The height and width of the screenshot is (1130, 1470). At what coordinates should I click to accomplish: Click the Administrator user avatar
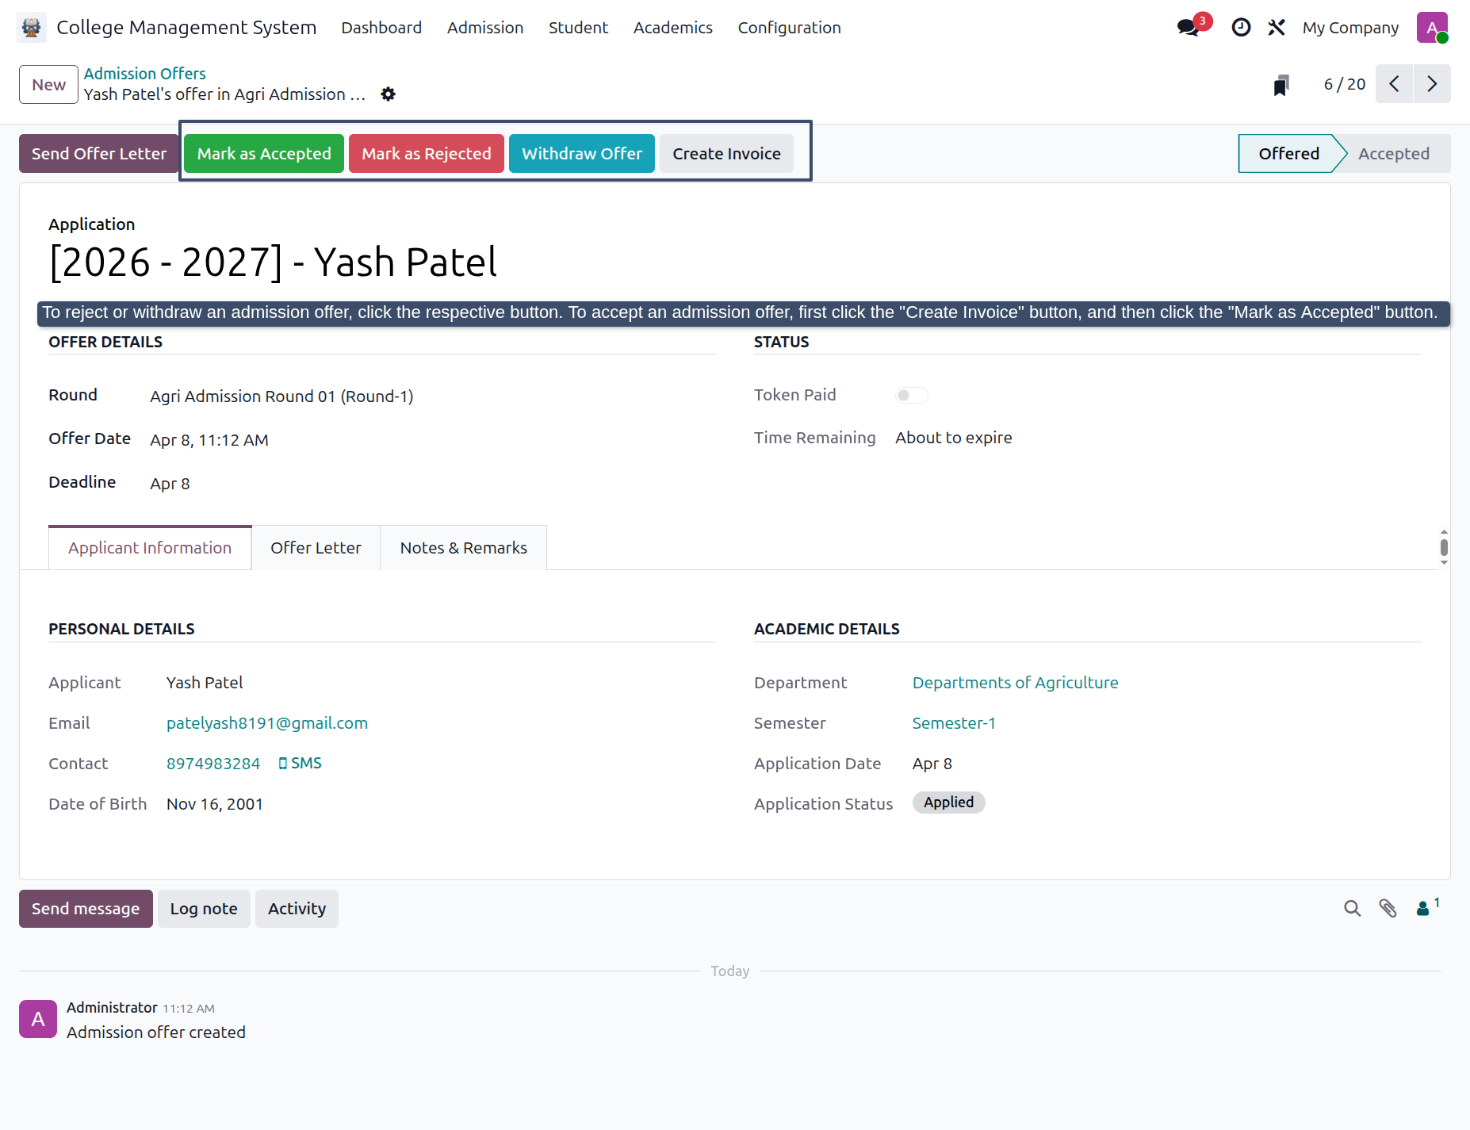point(1432,28)
